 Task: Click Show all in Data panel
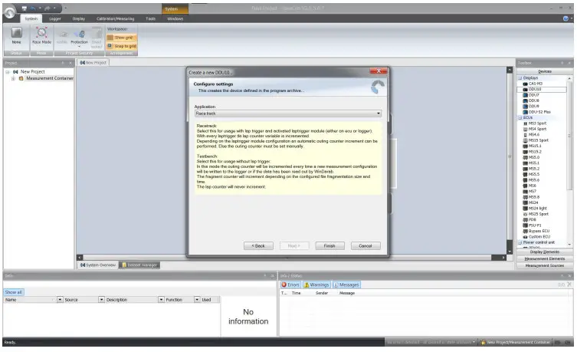[14, 292]
